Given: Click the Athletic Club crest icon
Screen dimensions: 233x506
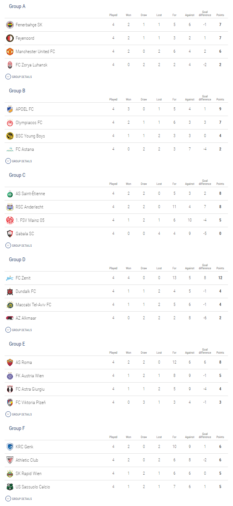Looking at the screenshot, I should [x=10, y=460].
